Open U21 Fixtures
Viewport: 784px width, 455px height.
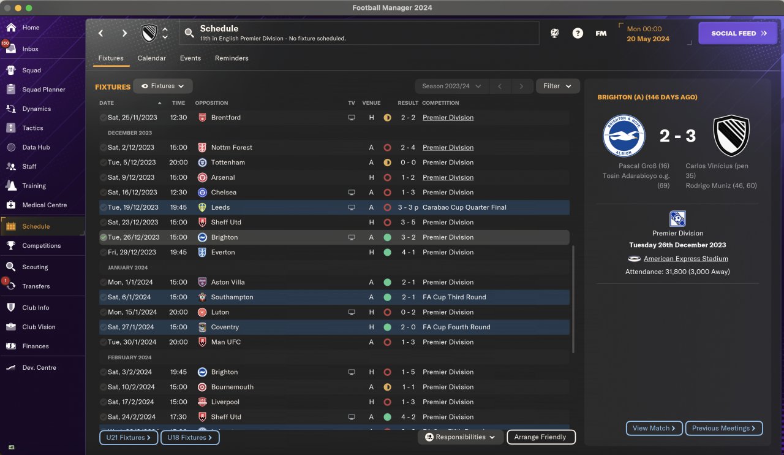click(129, 438)
